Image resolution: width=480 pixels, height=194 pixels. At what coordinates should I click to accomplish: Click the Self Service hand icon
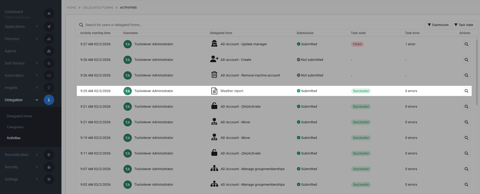click(x=49, y=63)
